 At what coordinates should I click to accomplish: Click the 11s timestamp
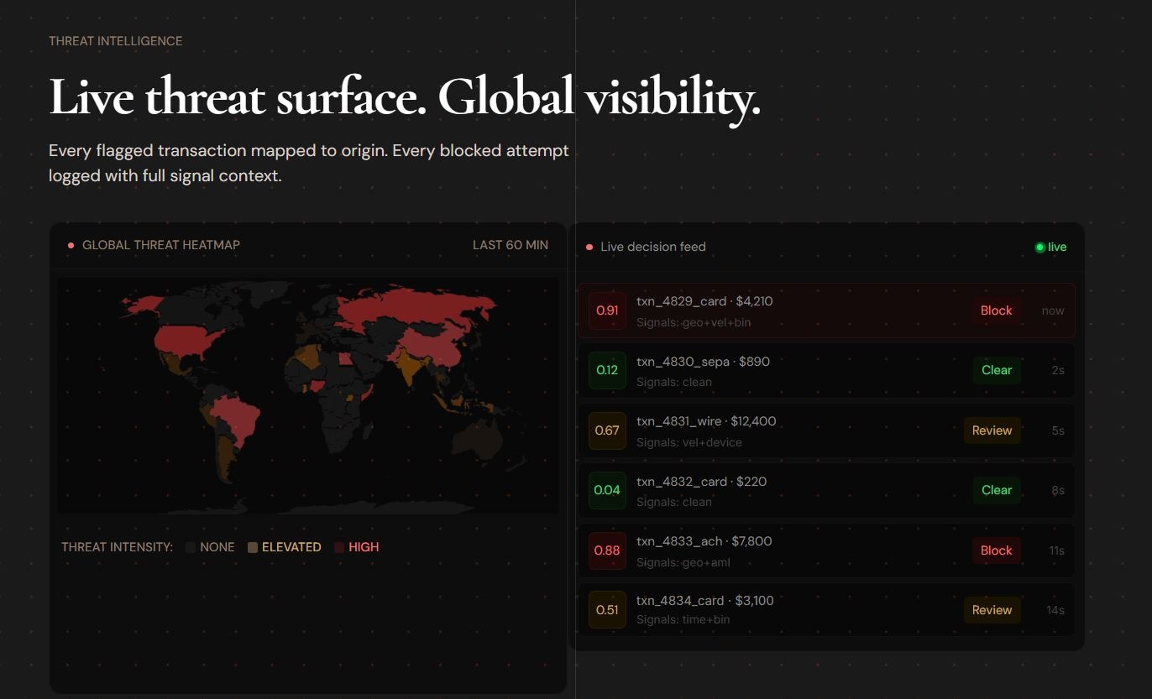point(1056,550)
